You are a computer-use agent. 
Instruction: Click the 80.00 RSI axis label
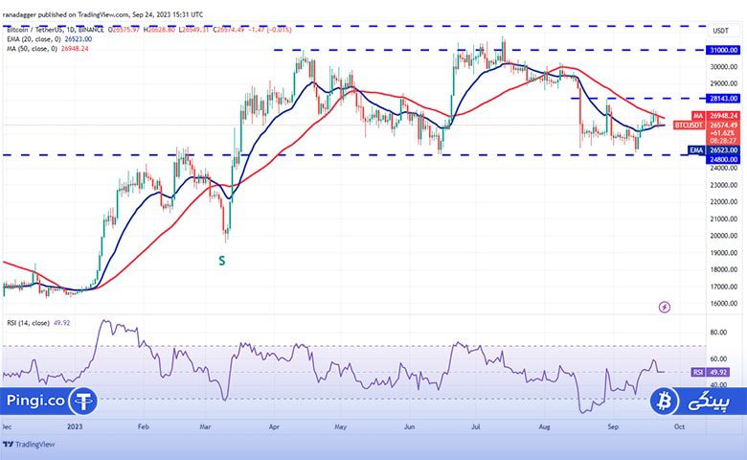tap(718, 333)
